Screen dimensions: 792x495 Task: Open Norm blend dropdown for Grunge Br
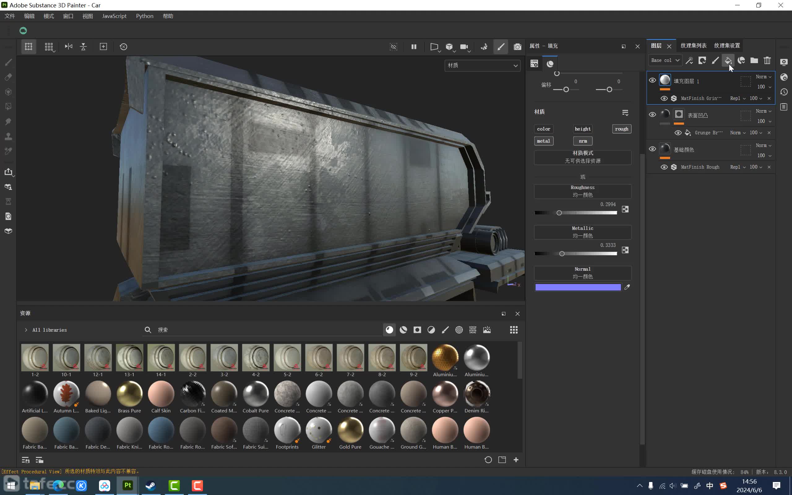tap(738, 133)
